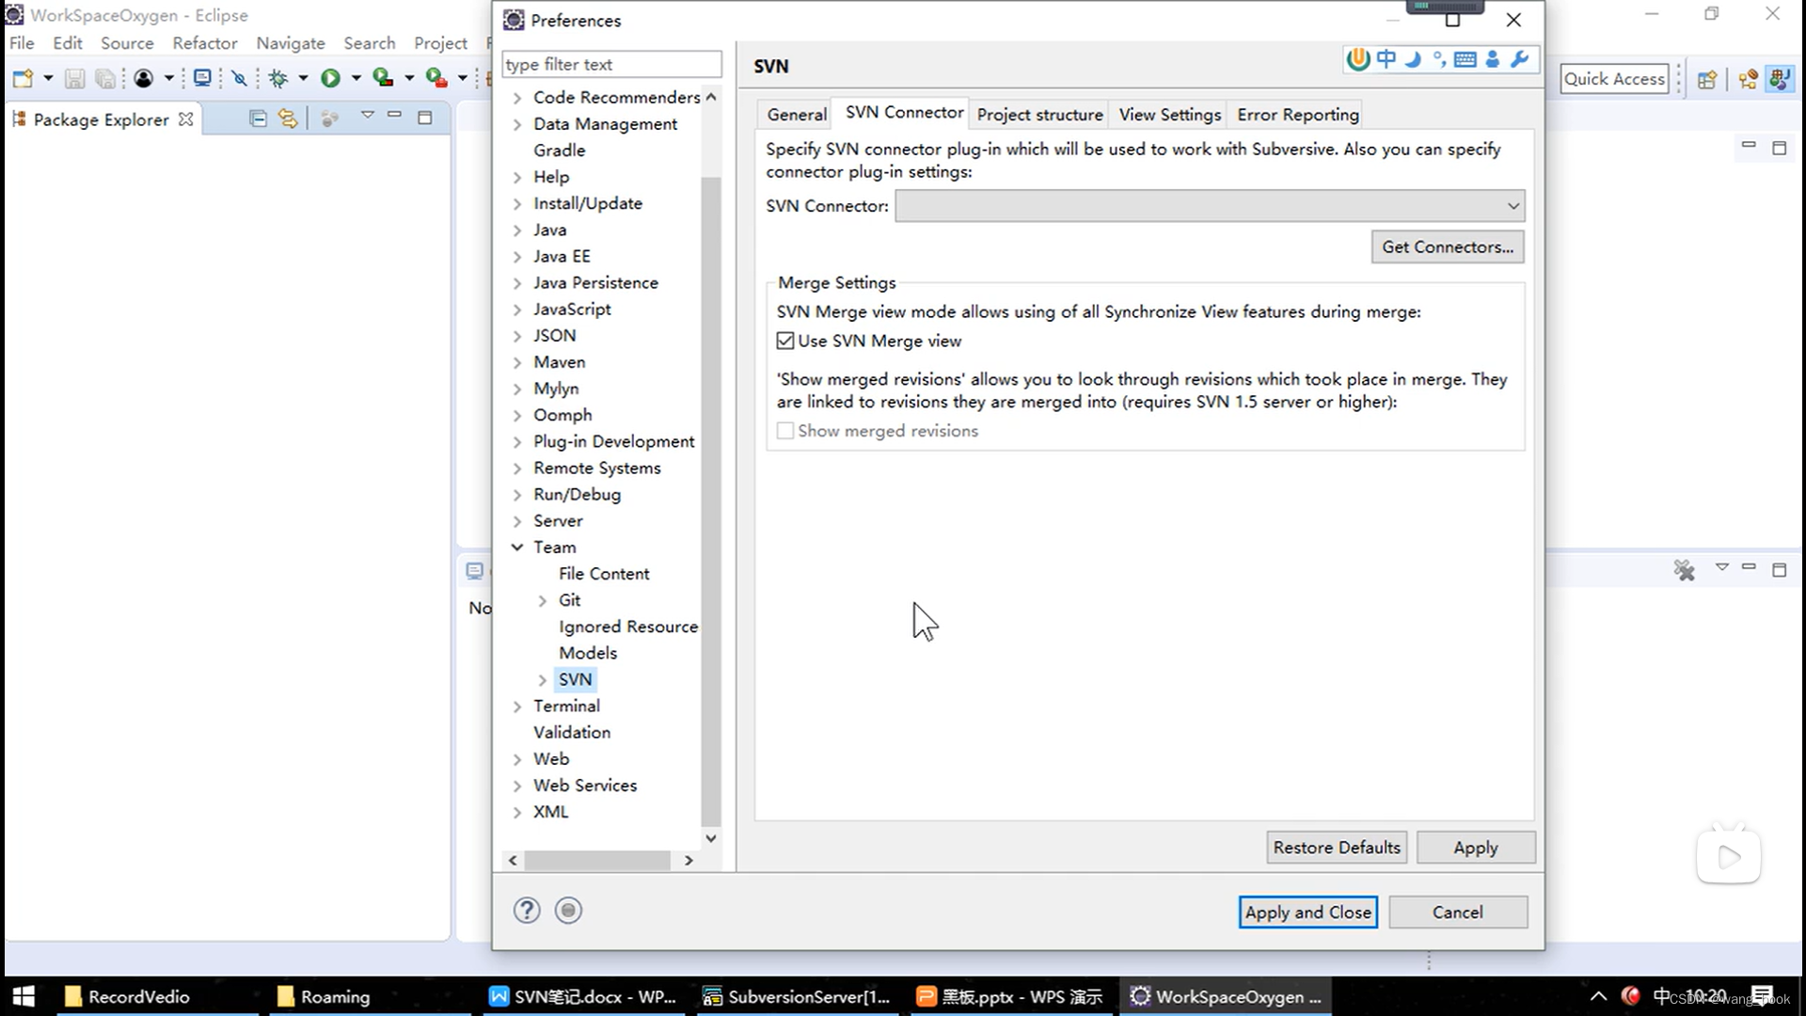
Task: Click the Coverage run icon
Action: pyautogui.click(x=383, y=78)
